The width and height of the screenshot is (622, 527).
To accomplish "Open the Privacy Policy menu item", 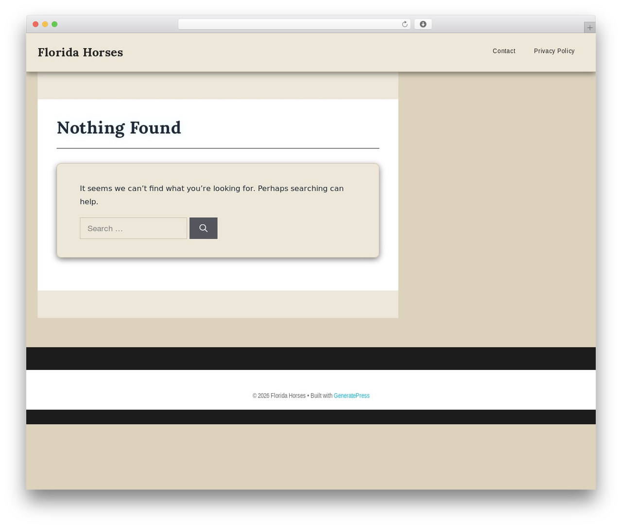I will 554,51.
